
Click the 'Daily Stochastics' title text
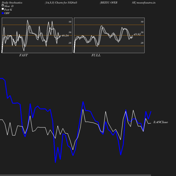pyautogui.click(x=12, y=2)
